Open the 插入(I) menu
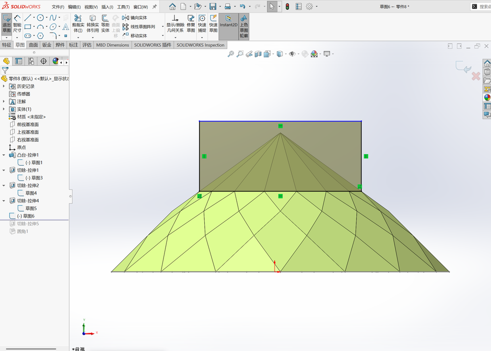This screenshot has height=351, width=491. click(107, 7)
